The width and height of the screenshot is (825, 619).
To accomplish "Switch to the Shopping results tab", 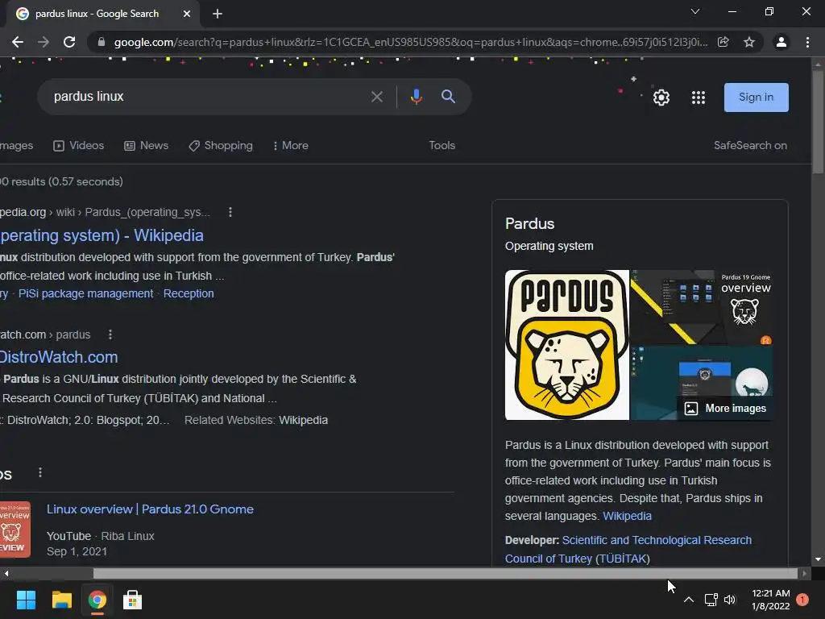I will point(221,146).
